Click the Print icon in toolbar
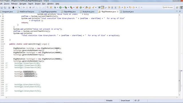The image size is (183, 103). pyautogui.click(x=9, y=7)
